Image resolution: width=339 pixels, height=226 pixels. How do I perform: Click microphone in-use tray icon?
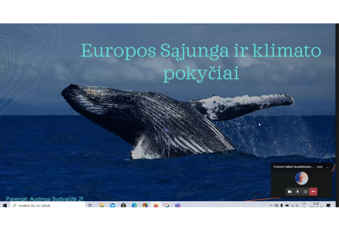coord(281,206)
